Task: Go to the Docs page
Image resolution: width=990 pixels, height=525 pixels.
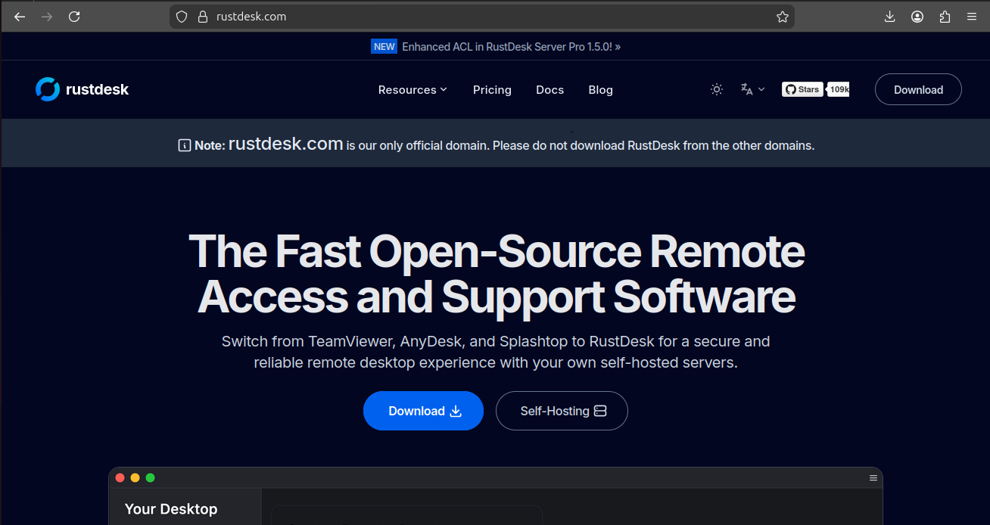Action: click(549, 90)
